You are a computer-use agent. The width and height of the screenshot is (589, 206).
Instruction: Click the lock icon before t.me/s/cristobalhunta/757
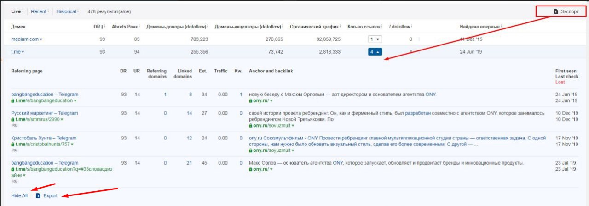click(x=13, y=144)
